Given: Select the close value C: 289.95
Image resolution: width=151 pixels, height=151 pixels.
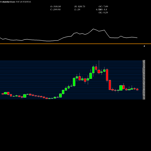Looking at the screenshot, I should [55, 10].
